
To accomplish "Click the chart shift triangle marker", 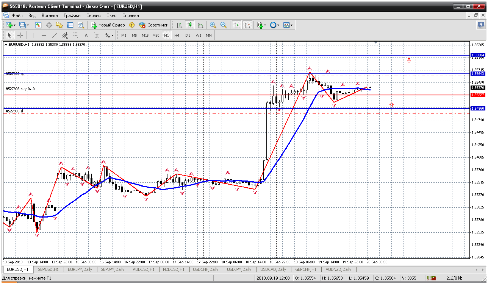I will click(375, 43).
